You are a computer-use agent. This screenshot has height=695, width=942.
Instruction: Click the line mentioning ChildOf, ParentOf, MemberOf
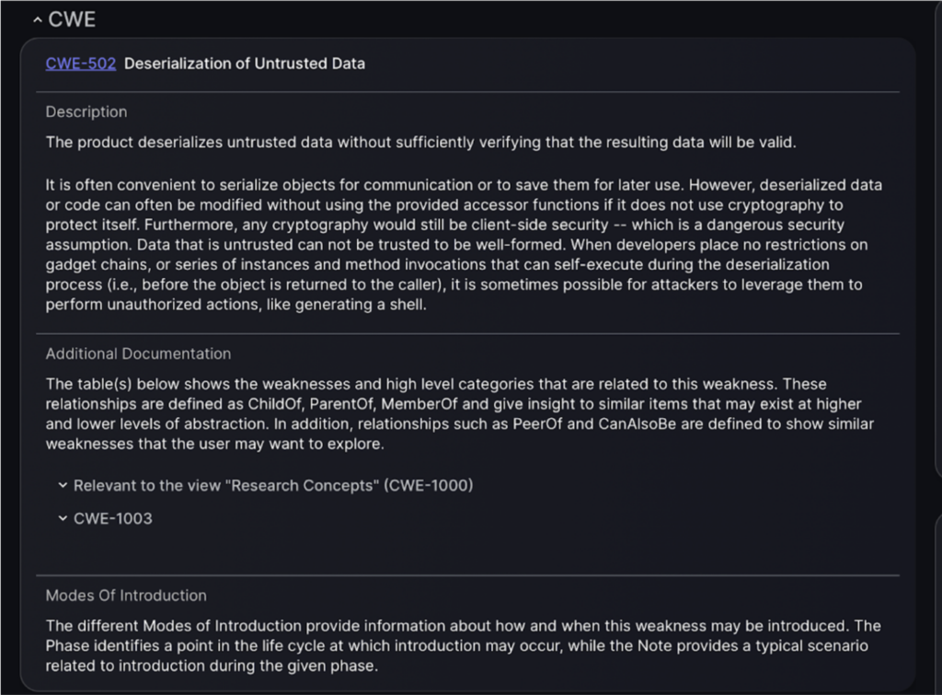454,404
